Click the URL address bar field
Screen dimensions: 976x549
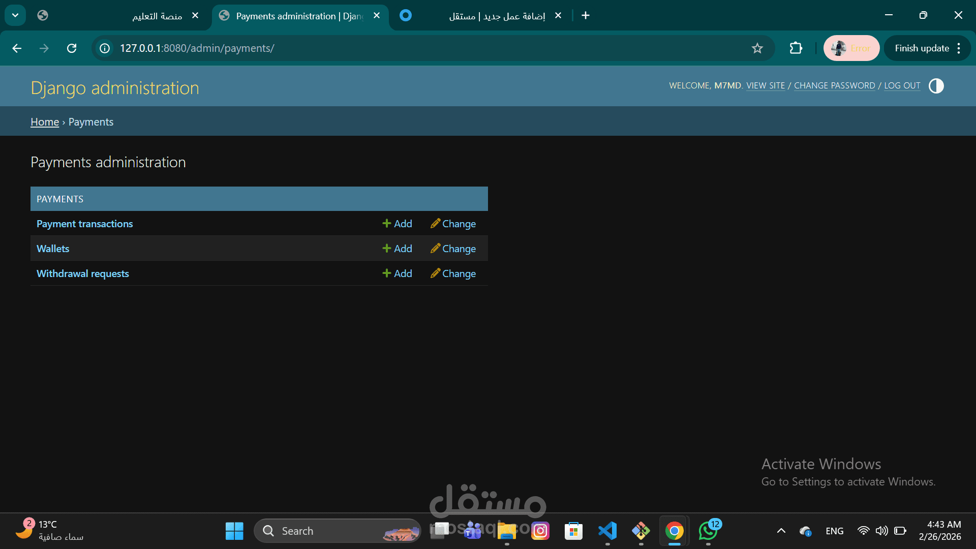(x=407, y=48)
